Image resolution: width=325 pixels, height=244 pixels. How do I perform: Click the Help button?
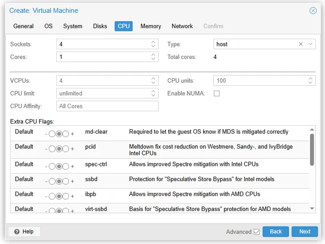pos(24,232)
